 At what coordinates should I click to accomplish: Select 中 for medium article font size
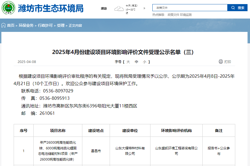(136, 62)
